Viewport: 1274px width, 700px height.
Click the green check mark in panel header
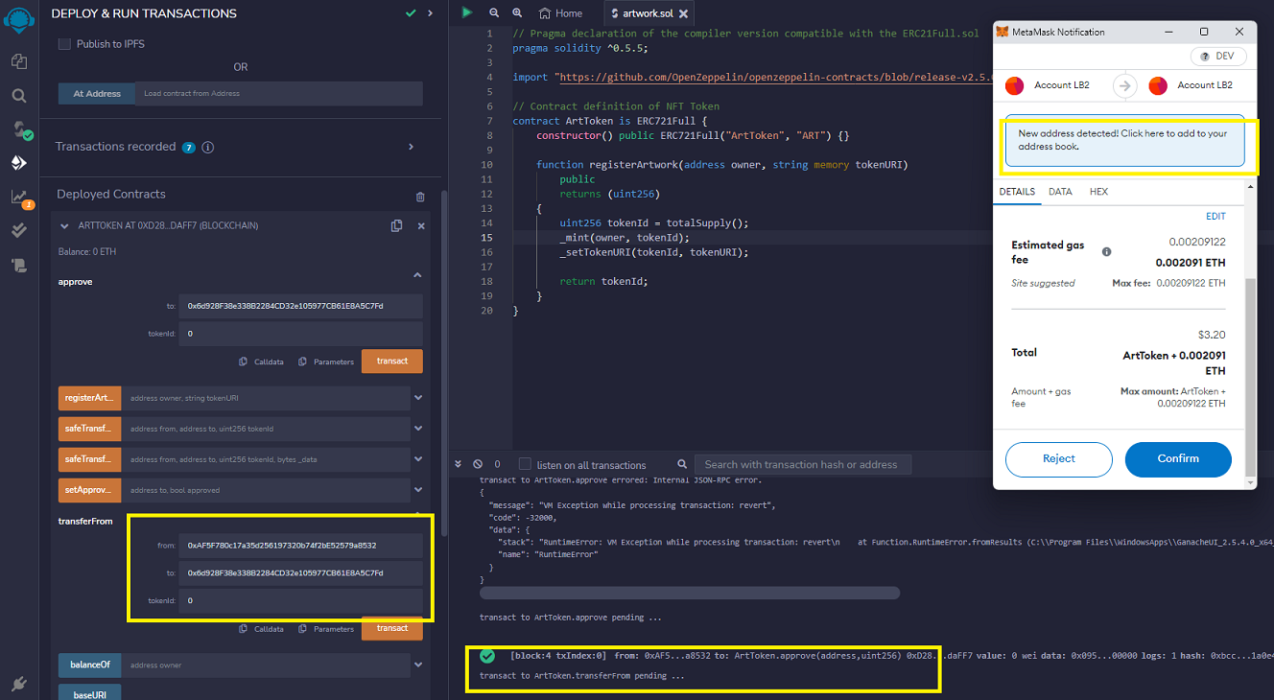(411, 13)
